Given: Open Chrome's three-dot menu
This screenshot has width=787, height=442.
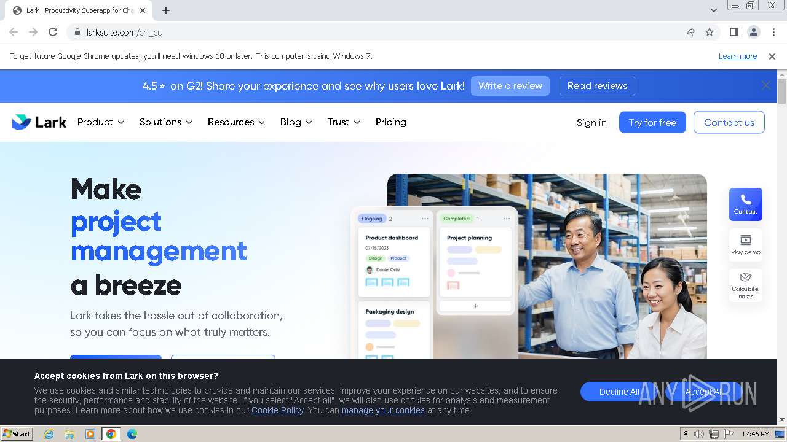Looking at the screenshot, I should pyautogui.click(x=772, y=32).
